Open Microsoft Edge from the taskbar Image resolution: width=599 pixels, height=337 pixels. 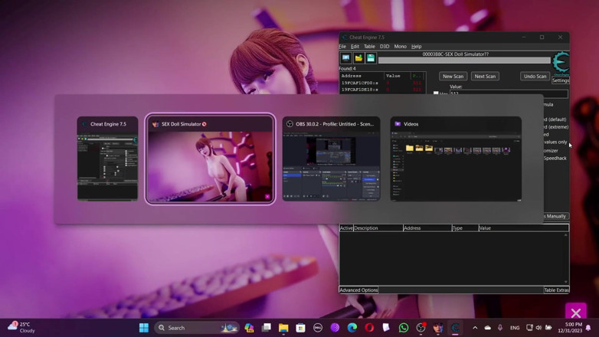click(x=352, y=328)
